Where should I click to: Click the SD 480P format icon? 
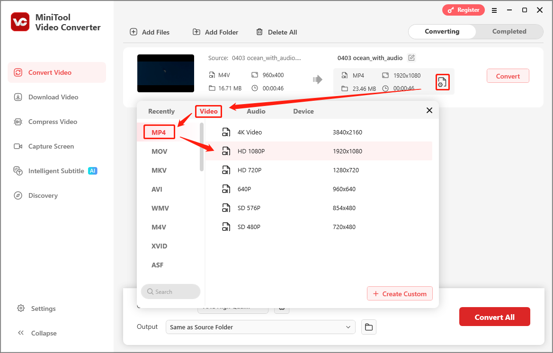click(226, 227)
